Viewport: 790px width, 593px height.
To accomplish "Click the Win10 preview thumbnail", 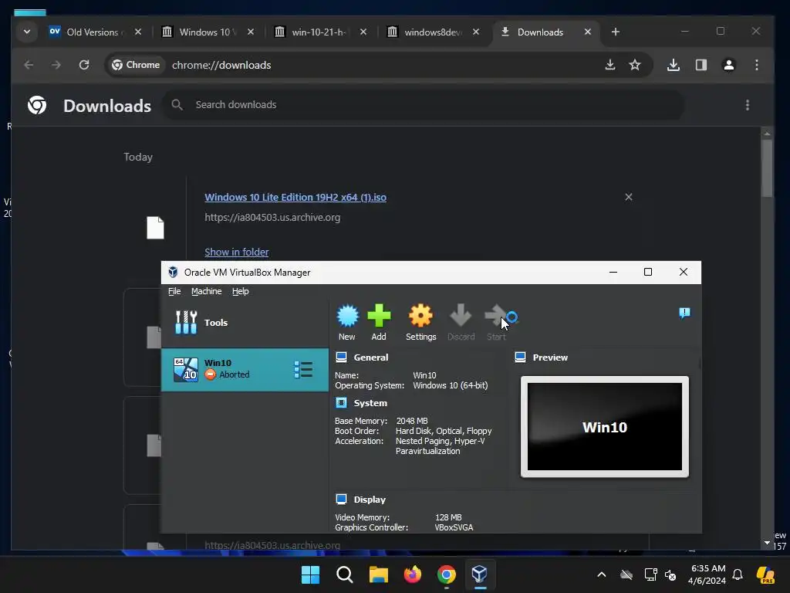I will (605, 426).
